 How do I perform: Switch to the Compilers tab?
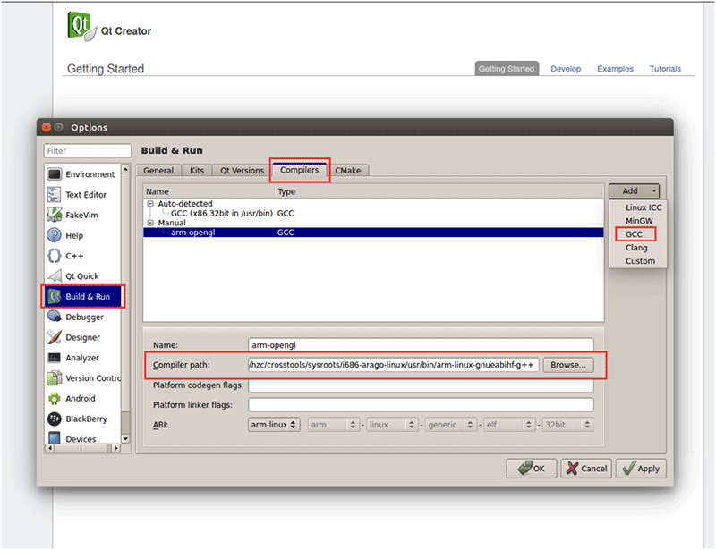[x=300, y=170]
